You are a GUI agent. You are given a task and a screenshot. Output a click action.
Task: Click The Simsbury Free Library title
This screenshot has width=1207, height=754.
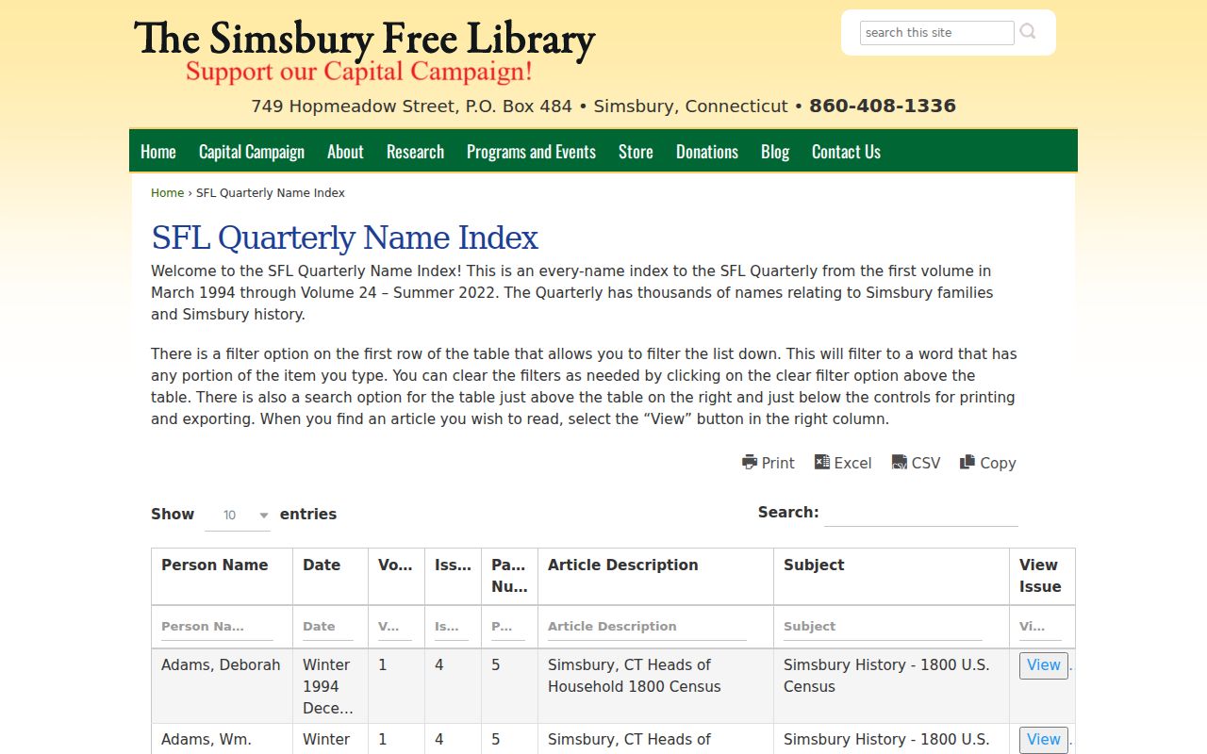click(365, 39)
